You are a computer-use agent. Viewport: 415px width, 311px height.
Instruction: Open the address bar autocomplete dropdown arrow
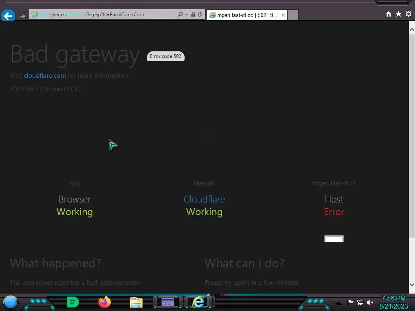(186, 14)
